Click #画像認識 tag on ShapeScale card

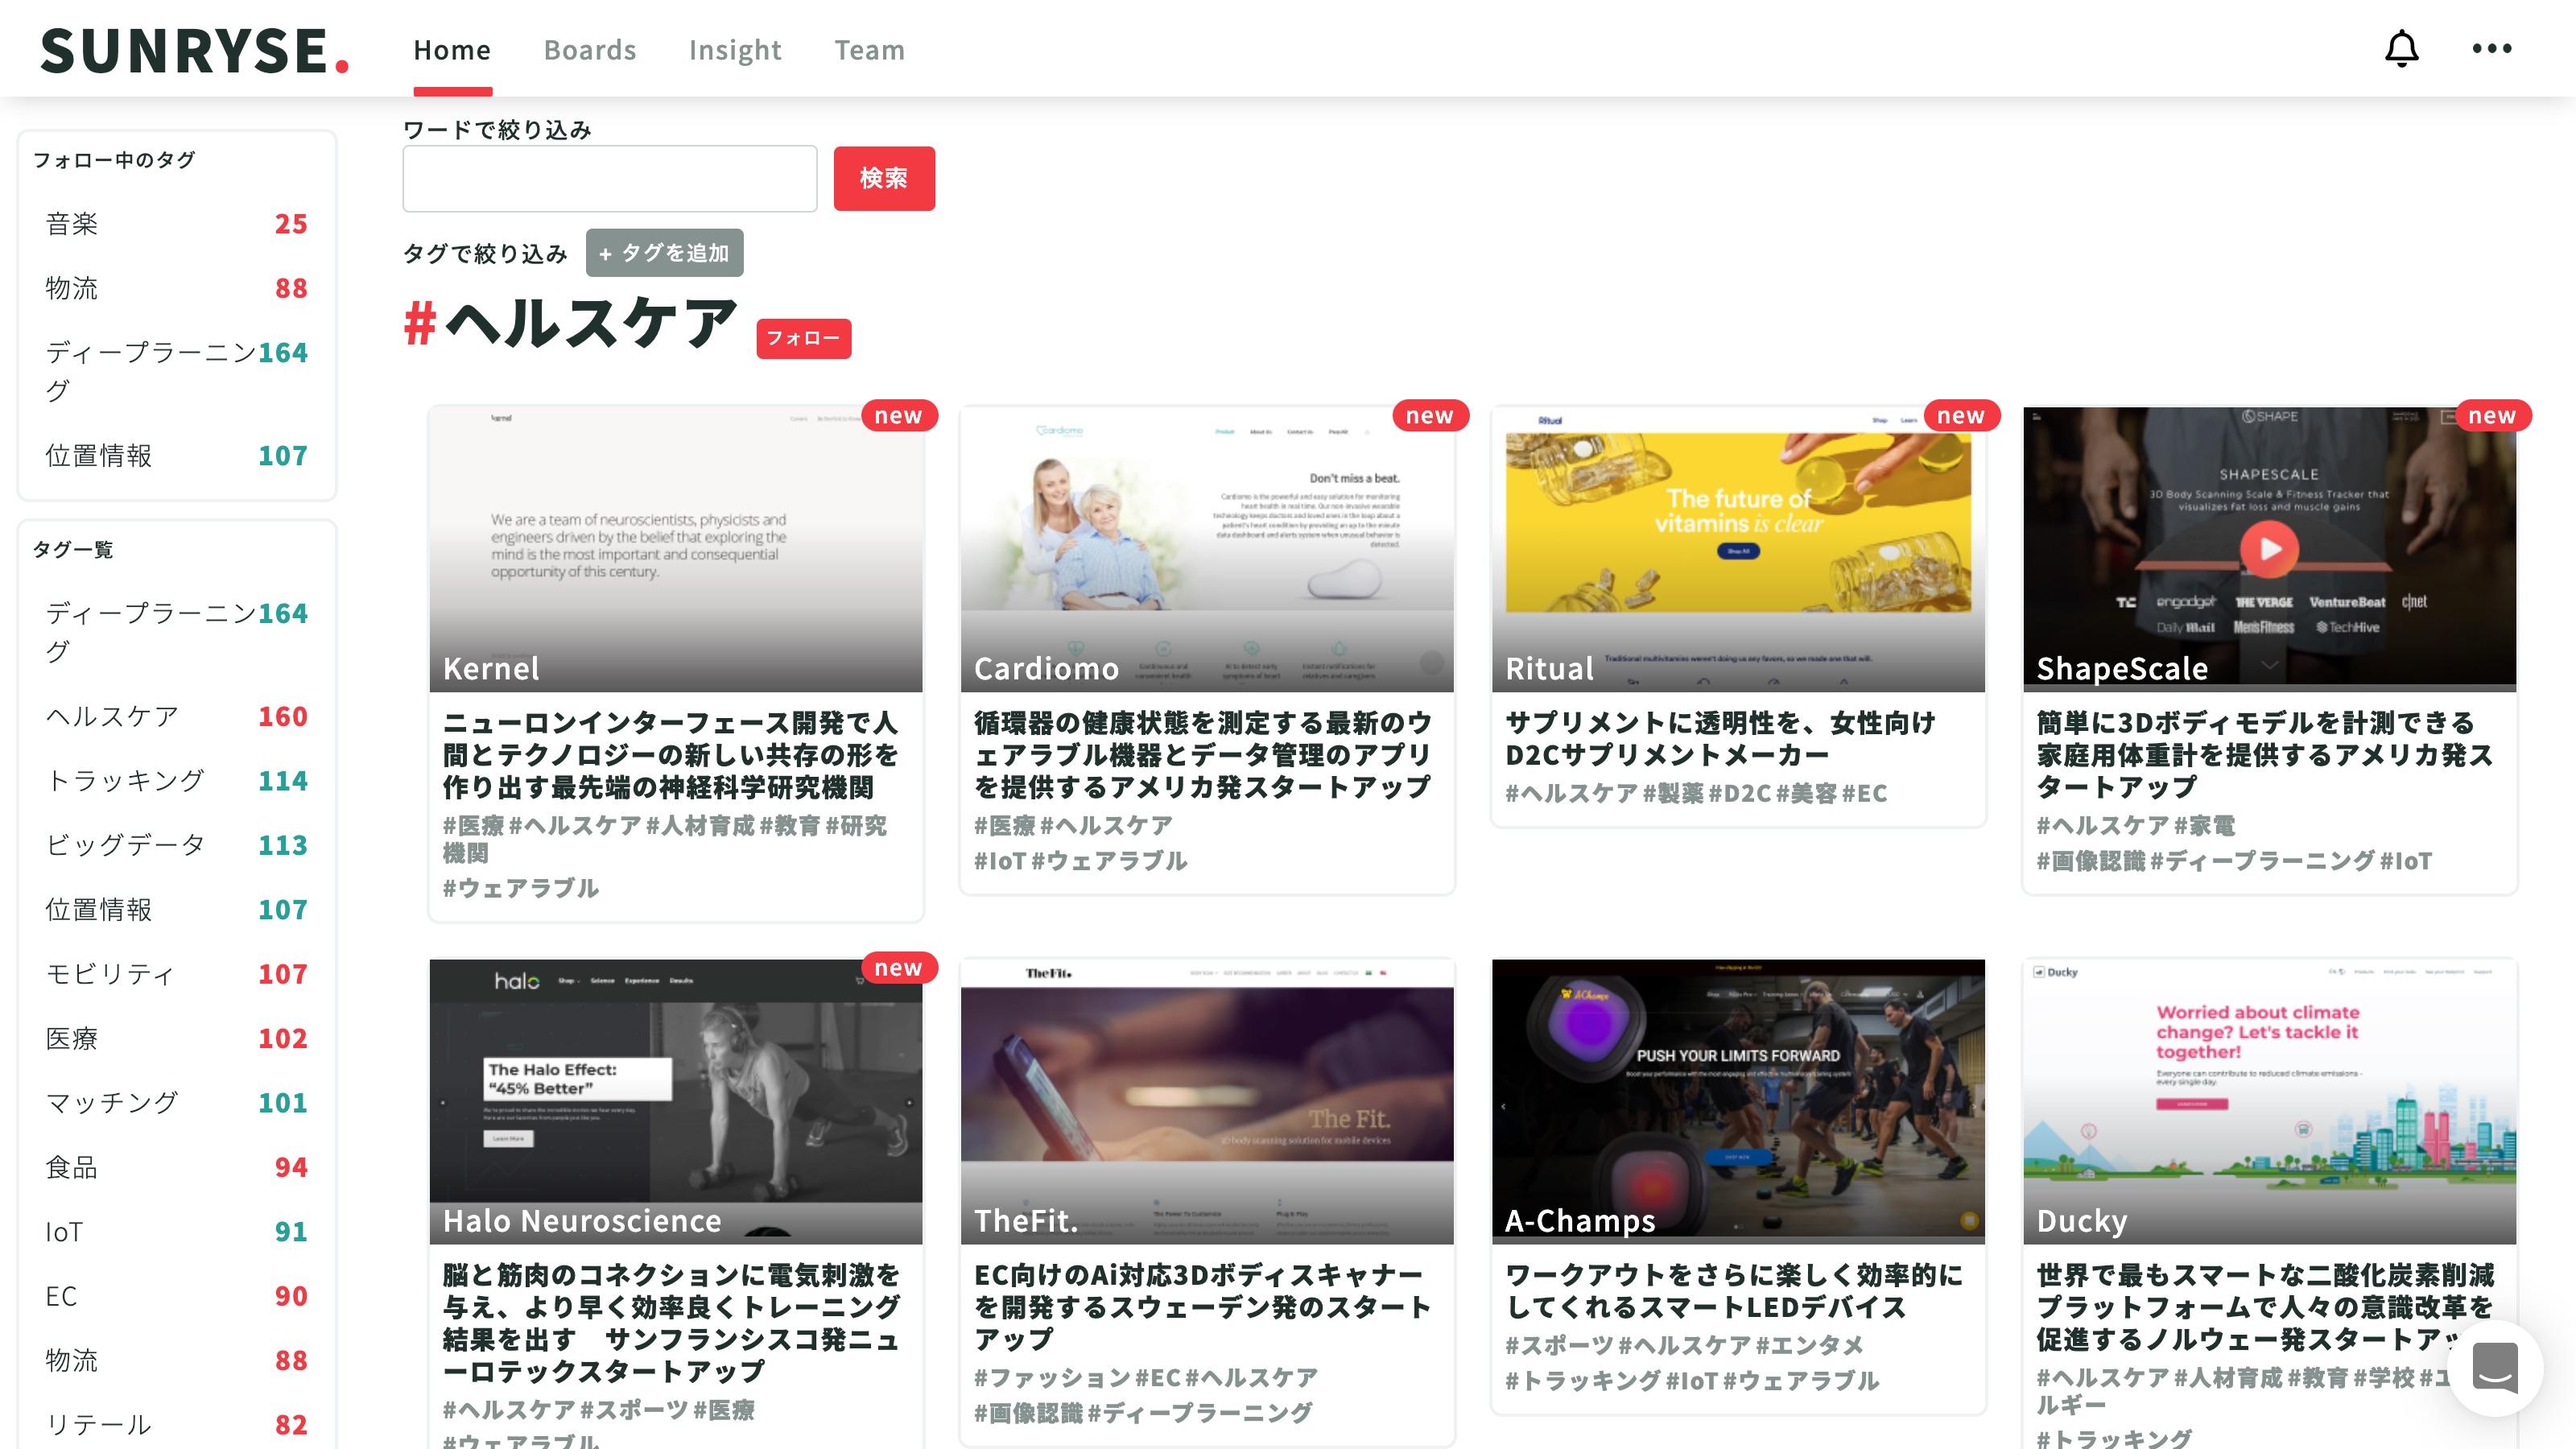(x=2091, y=861)
